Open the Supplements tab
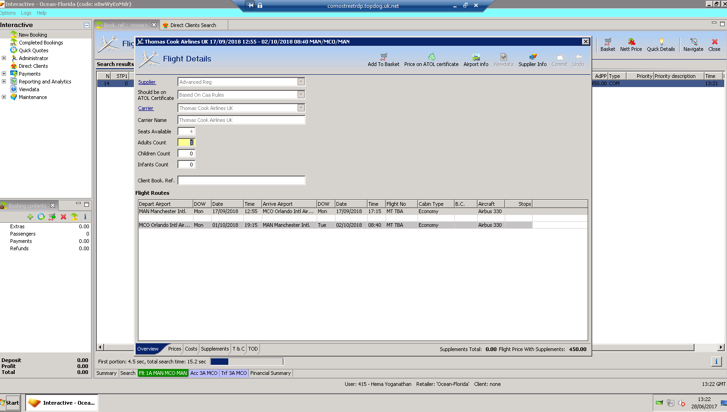This screenshot has width=727, height=412. [215, 349]
